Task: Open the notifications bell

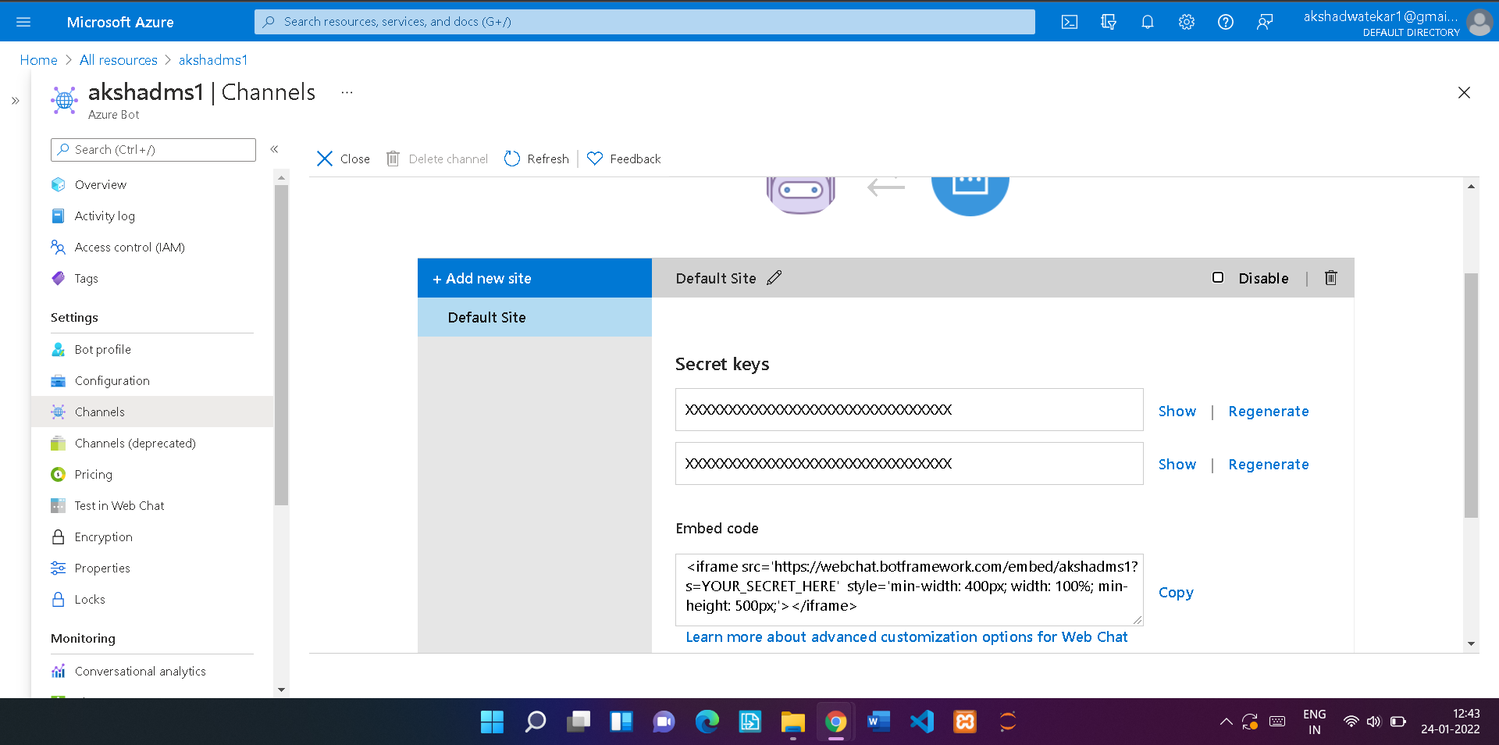Action: tap(1148, 22)
